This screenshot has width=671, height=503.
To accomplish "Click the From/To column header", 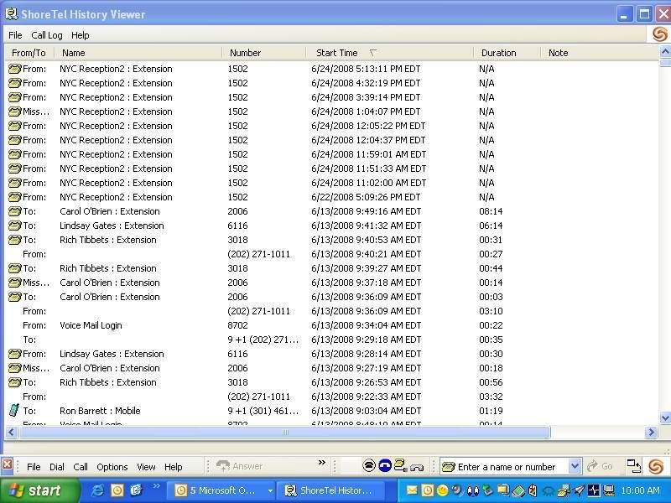I will (x=29, y=53).
